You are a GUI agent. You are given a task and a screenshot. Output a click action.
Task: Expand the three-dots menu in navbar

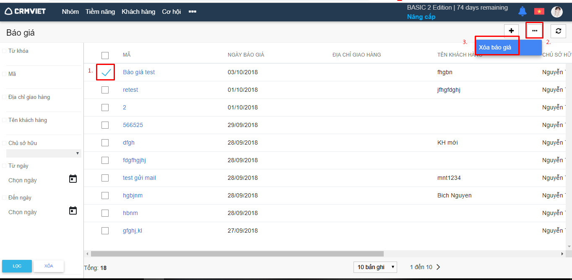(192, 12)
